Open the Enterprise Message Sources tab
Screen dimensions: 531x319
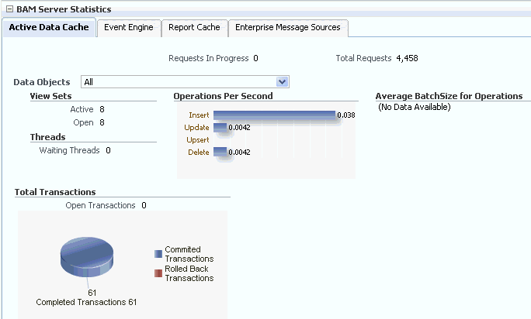pos(288,27)
